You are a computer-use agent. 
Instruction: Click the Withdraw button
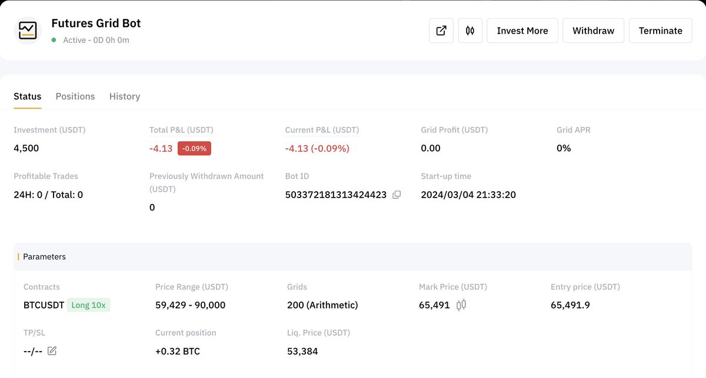(x=593, y=30)
